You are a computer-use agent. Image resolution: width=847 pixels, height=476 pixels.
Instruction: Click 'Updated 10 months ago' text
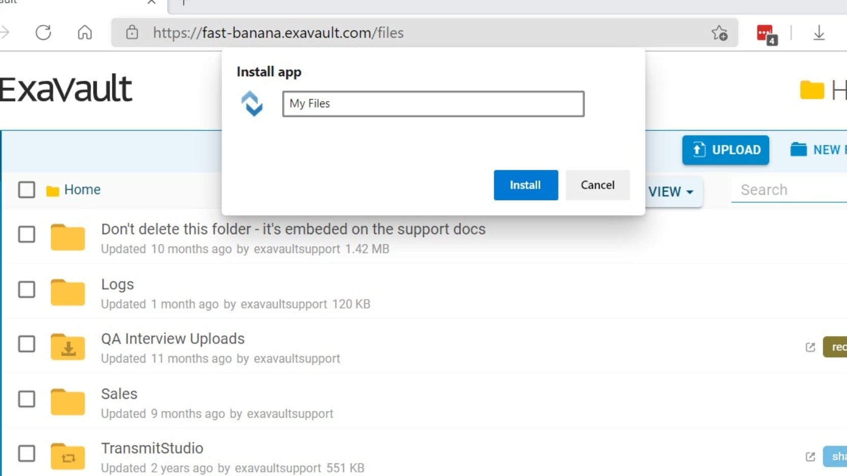[166, 249]
